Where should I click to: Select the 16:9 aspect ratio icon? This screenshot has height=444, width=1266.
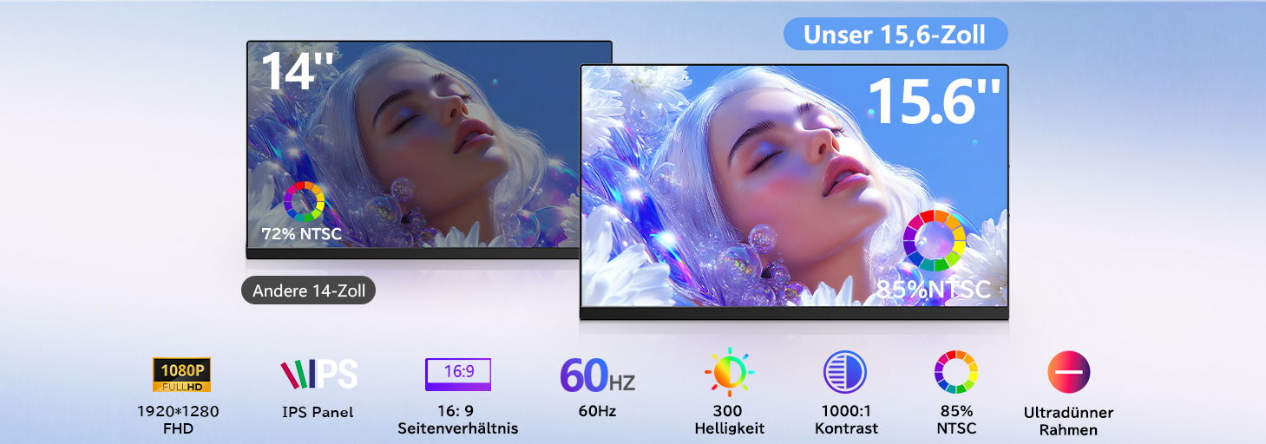coord(458,374)
